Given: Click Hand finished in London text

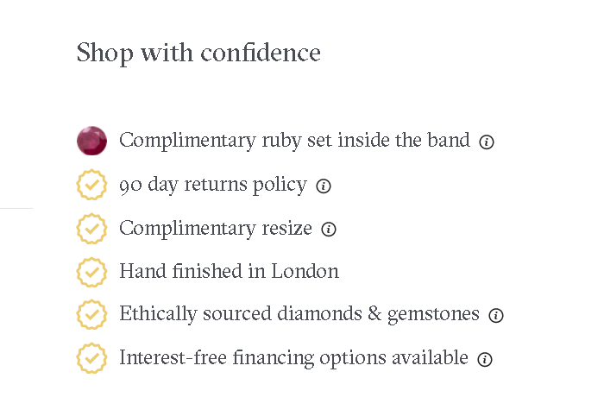Looking at the screenshot, I should (x=230, y=271).
